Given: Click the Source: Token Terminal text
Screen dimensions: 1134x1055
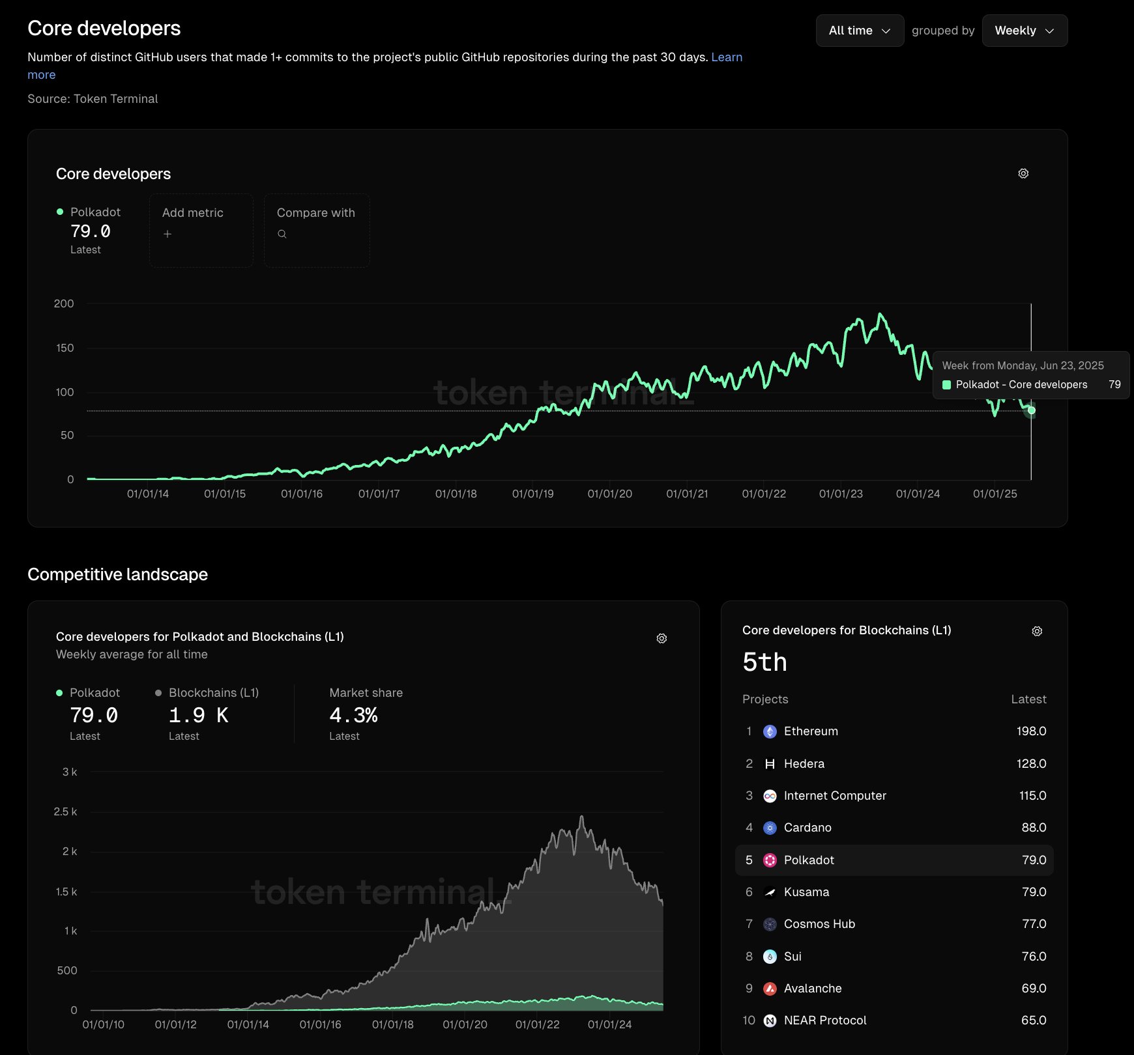Looking at the screenshot, I should coord(93,99).
